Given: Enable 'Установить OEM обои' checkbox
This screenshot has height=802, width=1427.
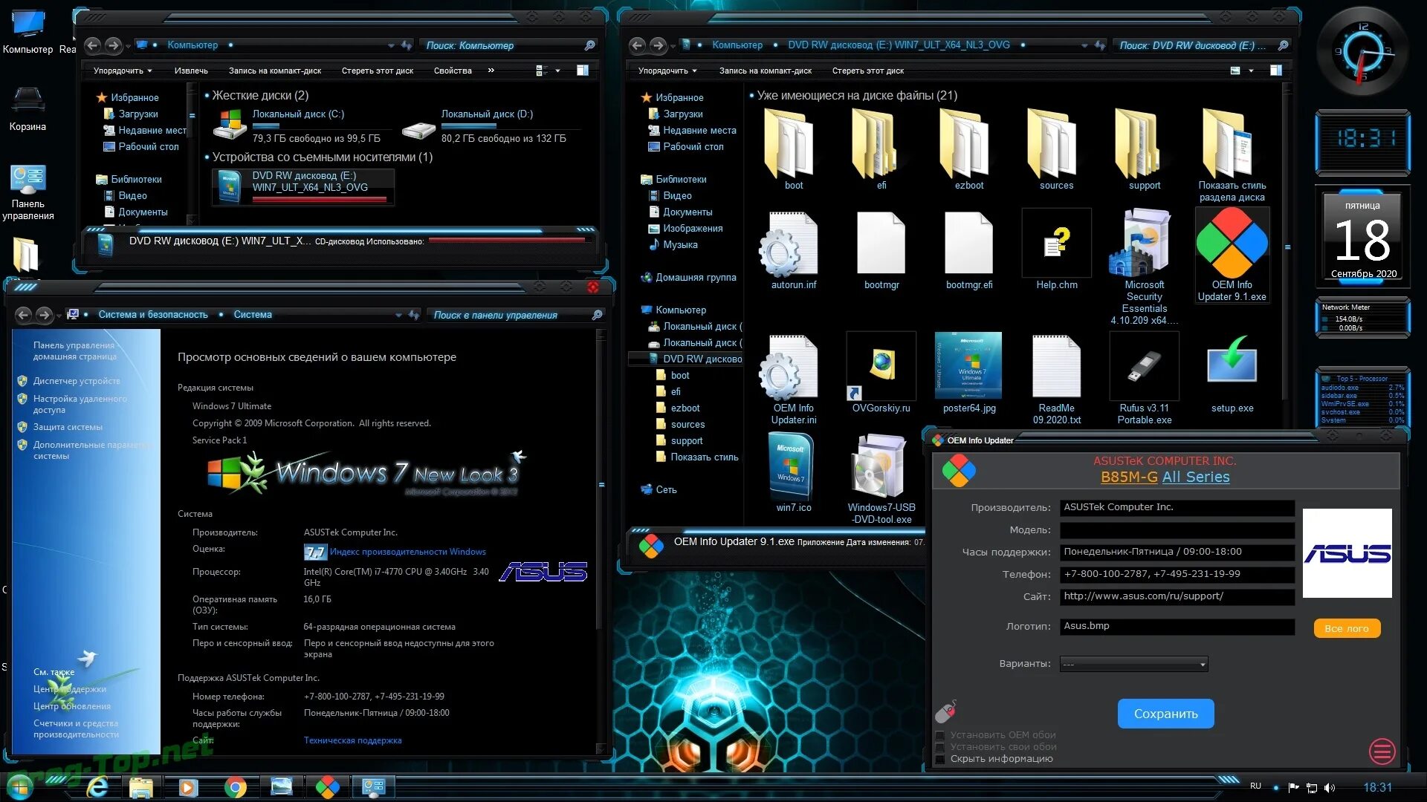Looking at the screenshot, I should pos(940,735).
